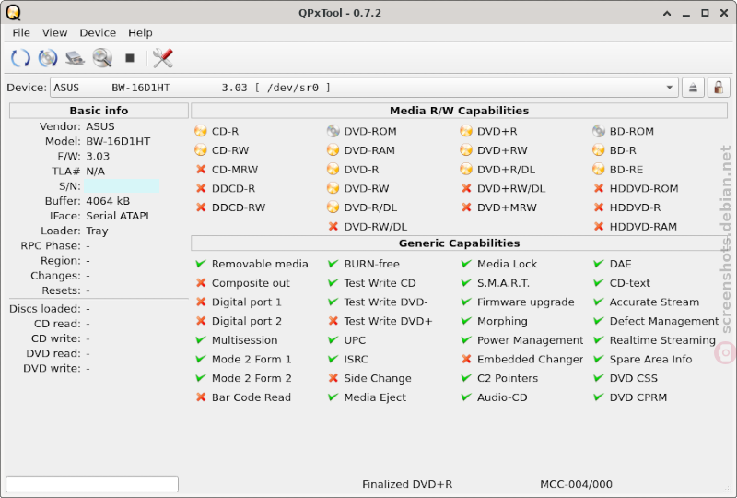The width and height of the screenshot is (737, 498).
Task: Click the green check beside Audio-CD
Action: coord(466,397)
